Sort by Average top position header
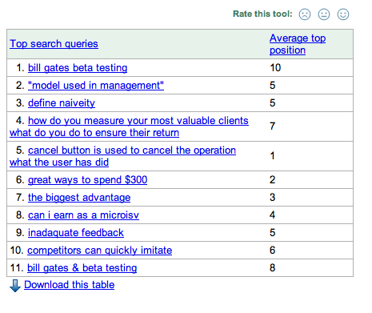372x313 pixels. [298, 44]
